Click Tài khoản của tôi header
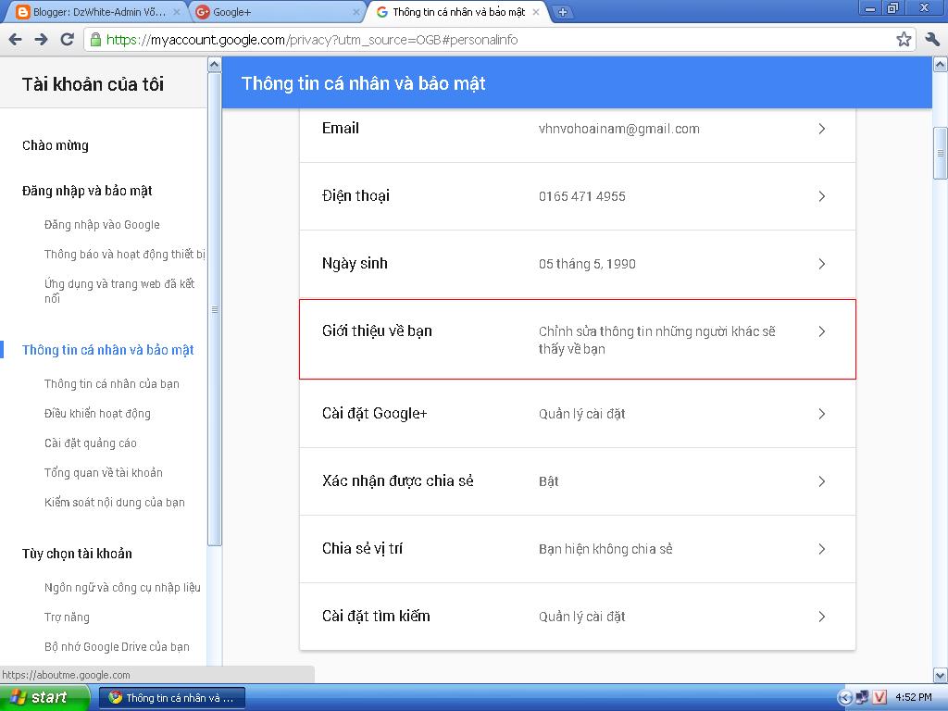The height and width of the screenshot is (711, 948). point(93,84)
